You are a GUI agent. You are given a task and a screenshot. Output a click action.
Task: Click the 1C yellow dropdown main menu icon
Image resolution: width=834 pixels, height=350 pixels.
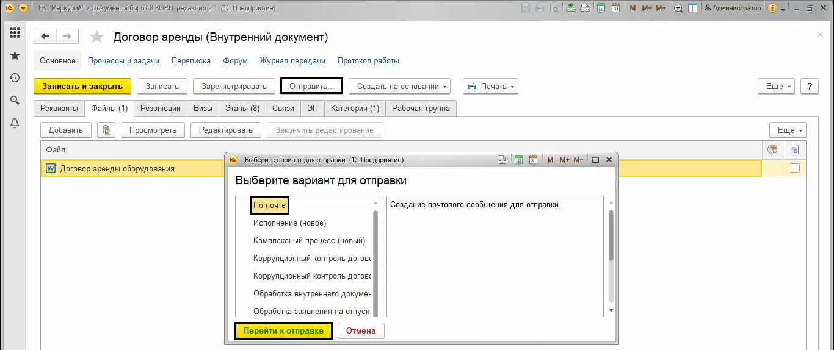[23, 8]
